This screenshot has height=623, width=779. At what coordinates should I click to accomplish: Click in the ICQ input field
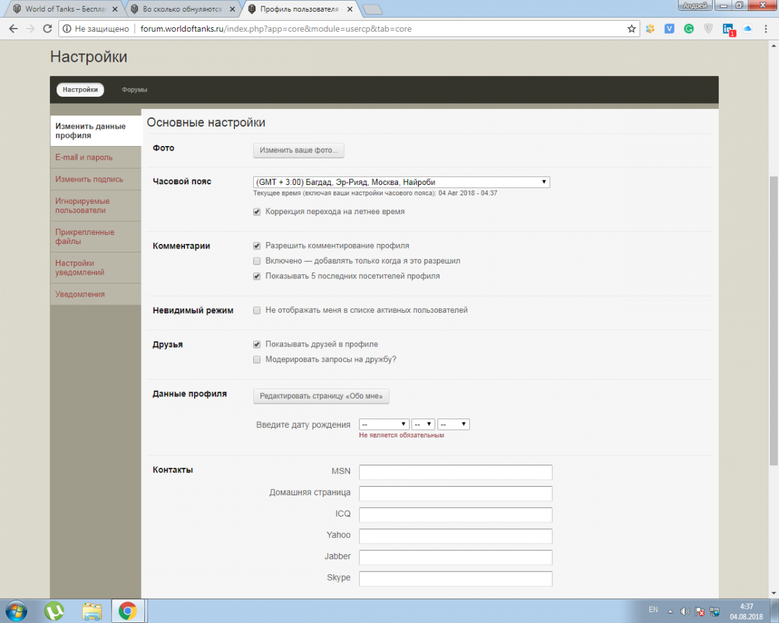coord(456,515)
